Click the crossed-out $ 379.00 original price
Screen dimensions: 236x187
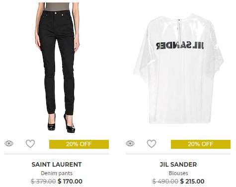[x=43, y=181]
